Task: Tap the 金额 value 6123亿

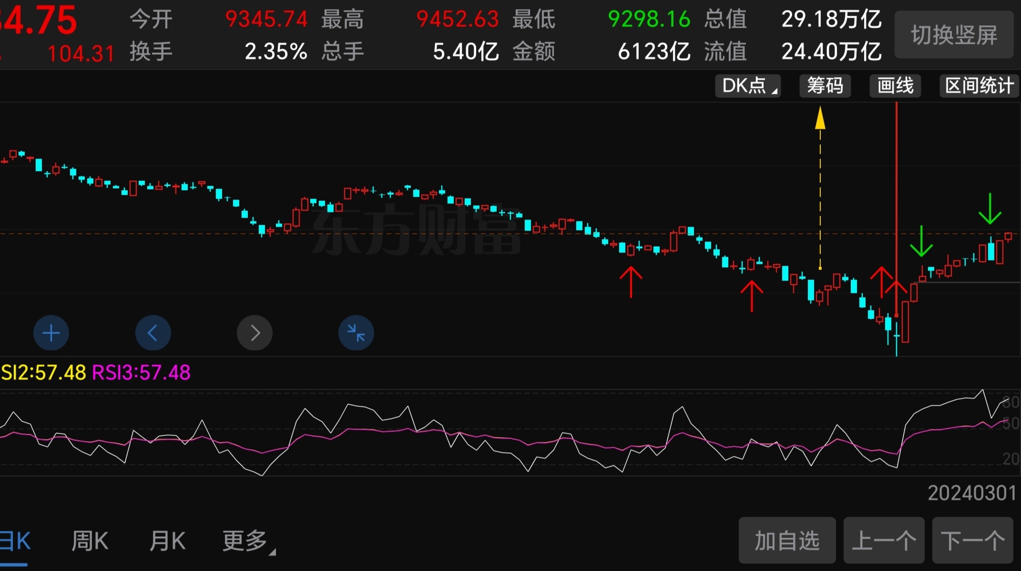Action: click(x=654, y=51)
